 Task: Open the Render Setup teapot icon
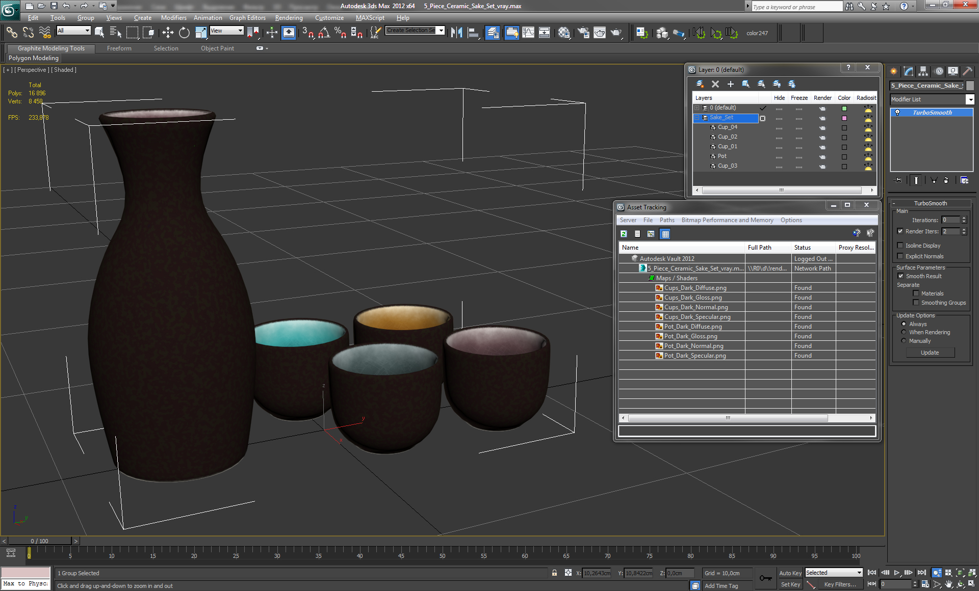tap(583, 33)
